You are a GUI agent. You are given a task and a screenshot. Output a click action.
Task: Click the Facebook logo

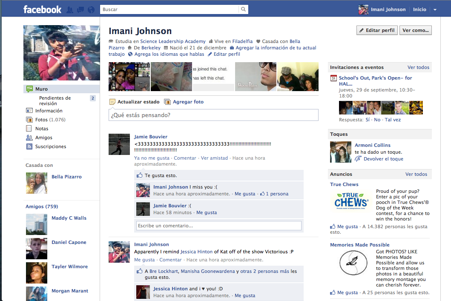pyautogui.click(x=42, y=9)
